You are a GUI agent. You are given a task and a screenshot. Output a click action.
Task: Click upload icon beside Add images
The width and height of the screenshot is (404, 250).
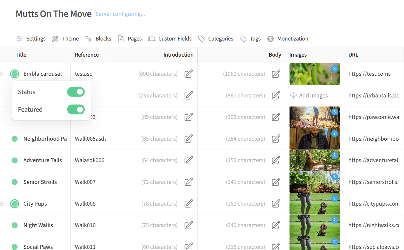pos(293,96)
